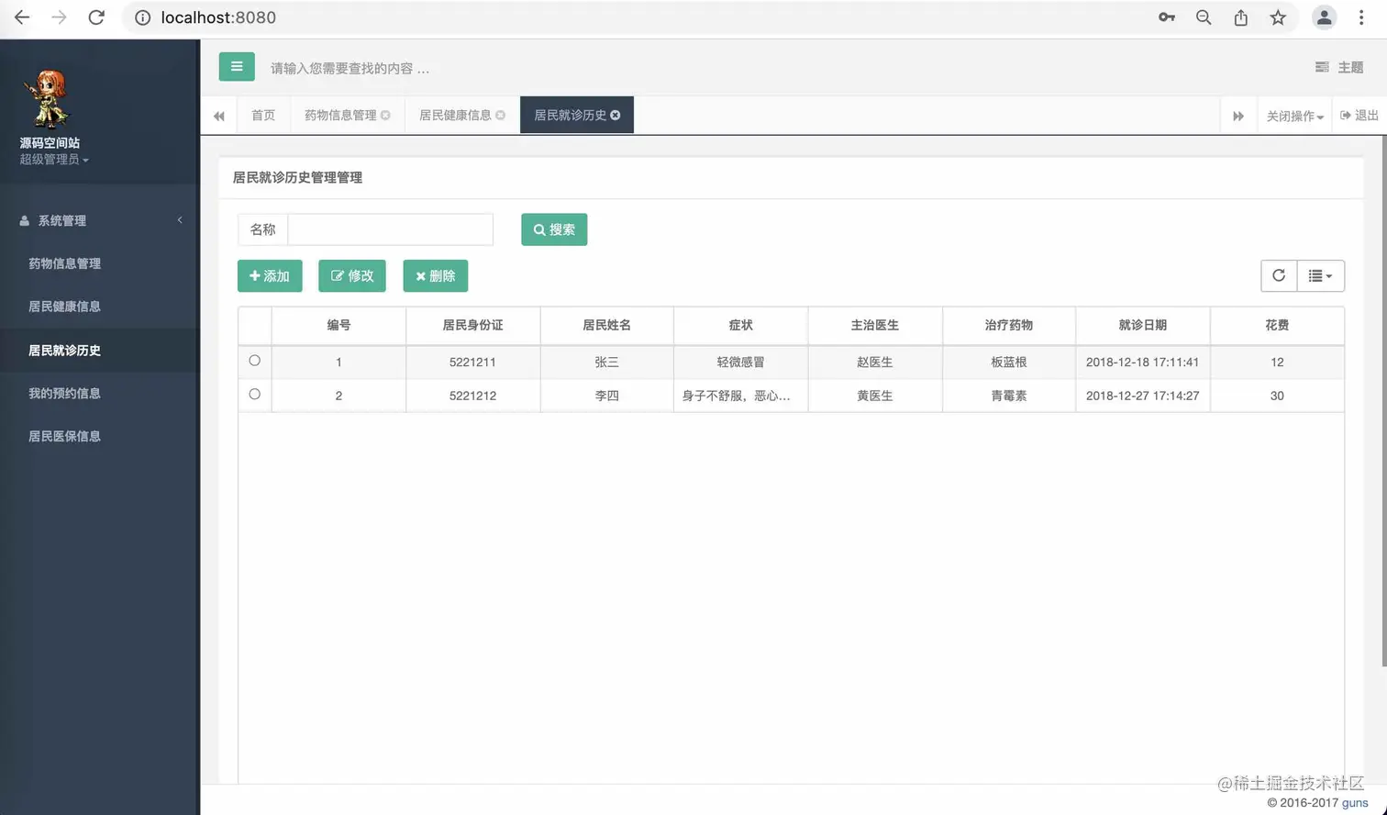Open the browser profile avatar

click(1324, 17)
